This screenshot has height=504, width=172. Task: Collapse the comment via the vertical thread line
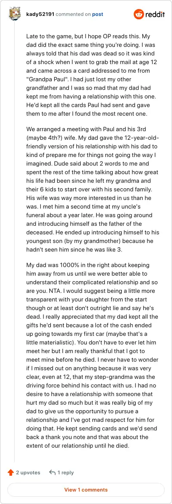(x=15, y=241)
